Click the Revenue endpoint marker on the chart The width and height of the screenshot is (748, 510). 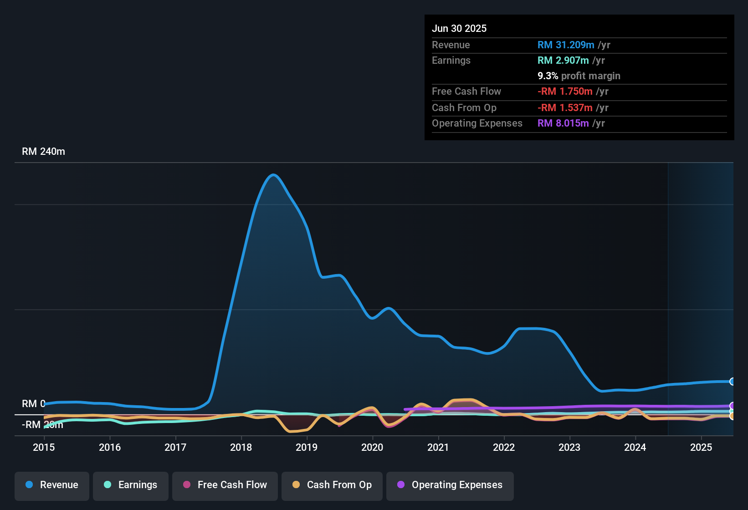(732, 382)
